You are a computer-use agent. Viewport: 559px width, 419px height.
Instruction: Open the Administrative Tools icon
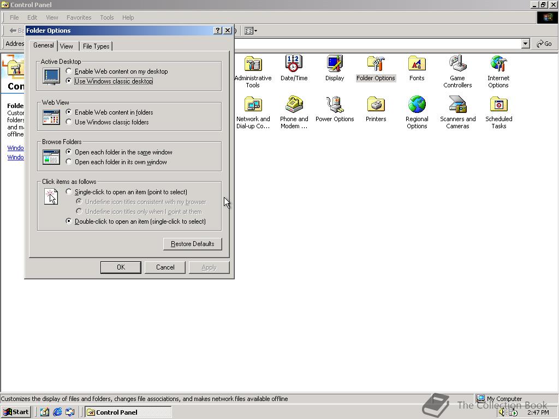(x=253, y=64)
